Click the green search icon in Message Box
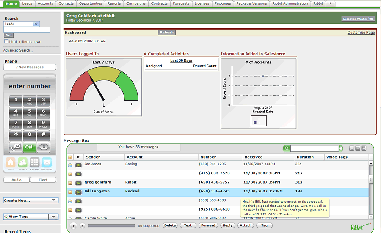This screenshot has height=233, width=381. 287,148
